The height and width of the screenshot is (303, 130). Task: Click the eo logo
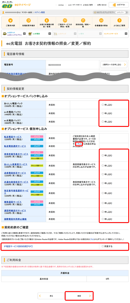point(7,5)
